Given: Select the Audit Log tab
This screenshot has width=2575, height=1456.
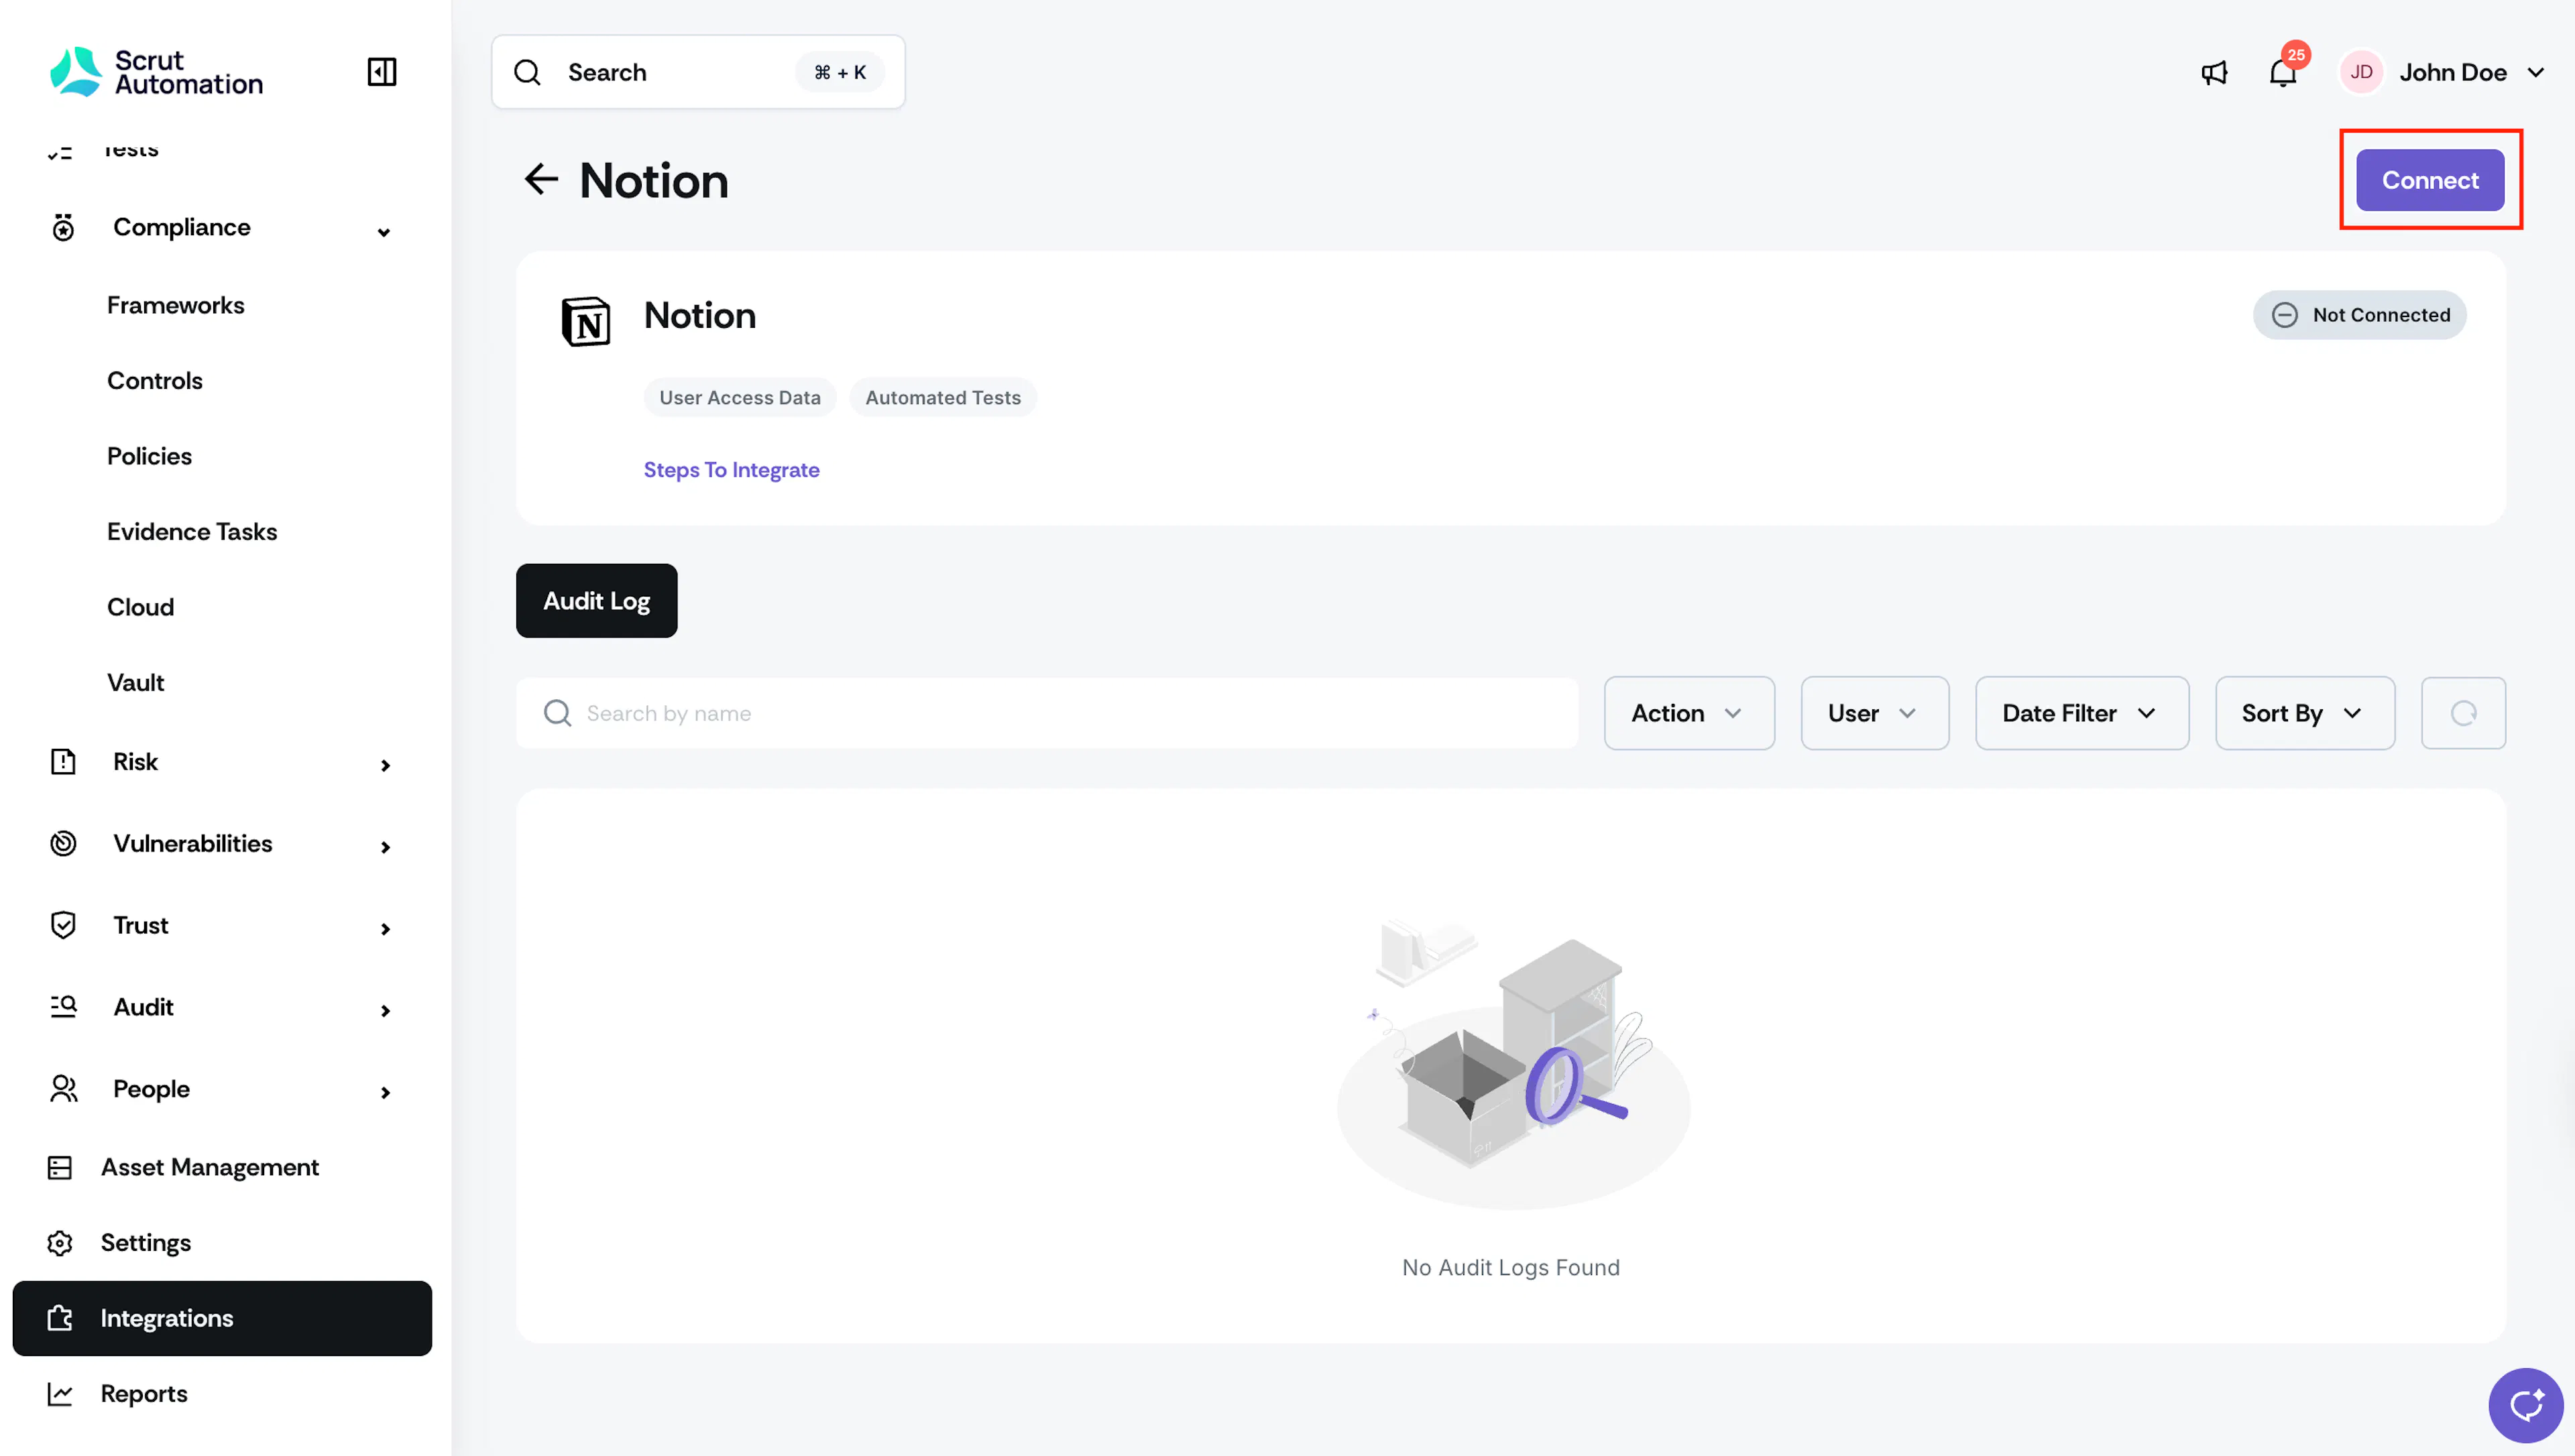Looking at the screenshot, I should click(596, 601).
